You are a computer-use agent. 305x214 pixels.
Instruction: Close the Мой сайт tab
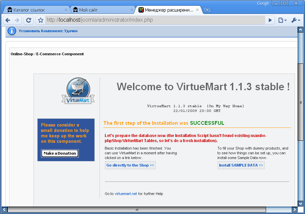pyautogui.click(x=131, y=10)
